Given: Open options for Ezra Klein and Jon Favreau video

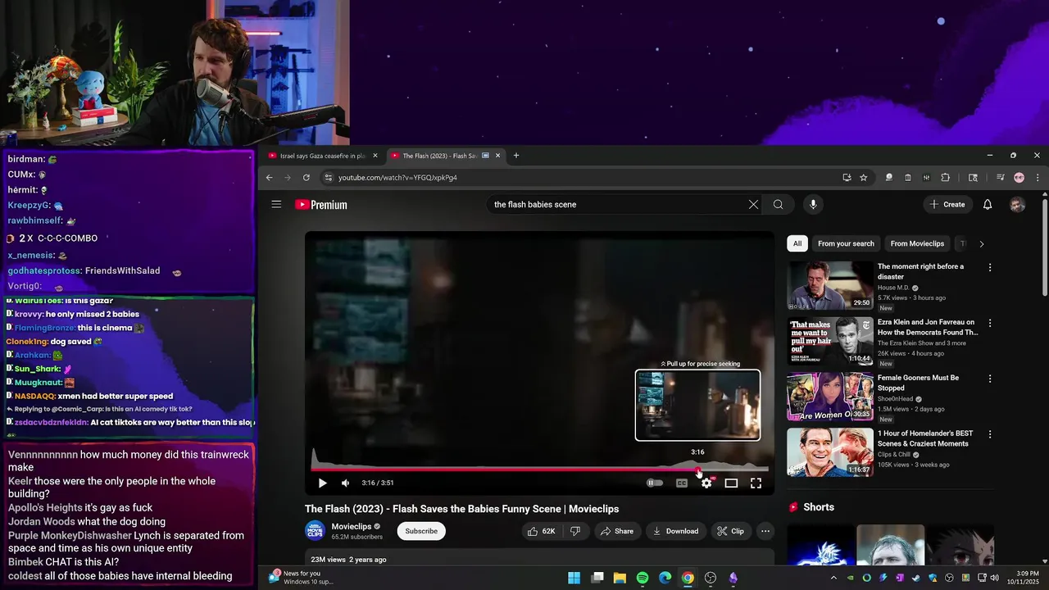Looking at the screenshot, I should coord(990,324).
